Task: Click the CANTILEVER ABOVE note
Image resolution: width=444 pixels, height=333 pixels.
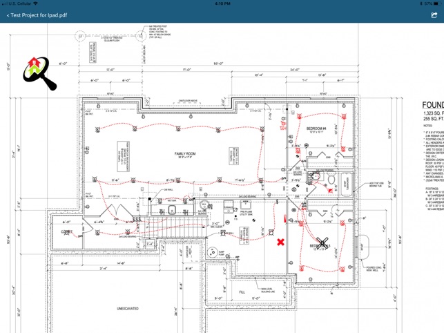Action: pos(188,101)
